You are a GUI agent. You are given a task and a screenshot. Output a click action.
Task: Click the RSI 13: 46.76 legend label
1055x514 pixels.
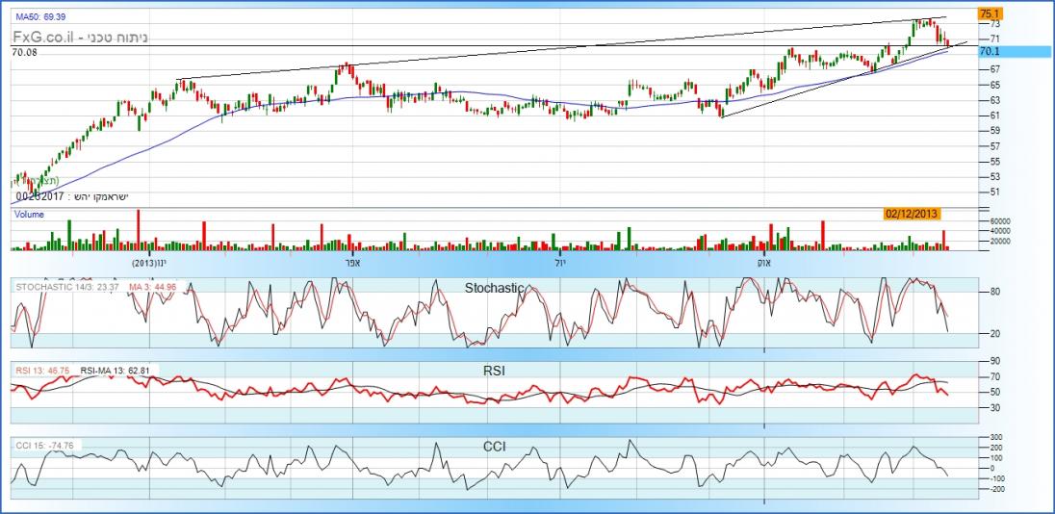(41, 370)
